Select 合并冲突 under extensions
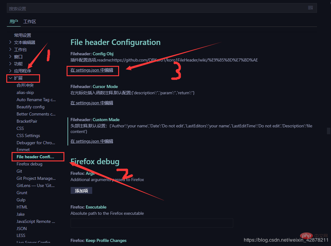 click(x=25, y=85)
